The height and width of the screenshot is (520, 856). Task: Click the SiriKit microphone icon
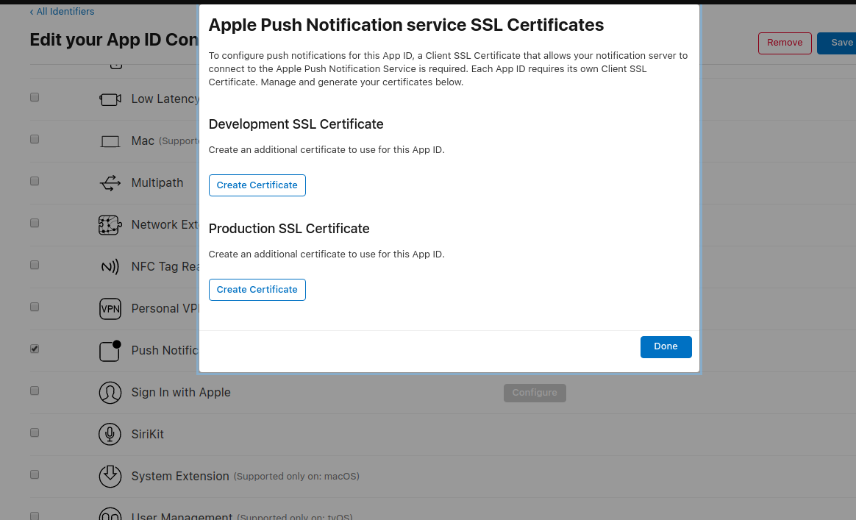coord(110,434)
